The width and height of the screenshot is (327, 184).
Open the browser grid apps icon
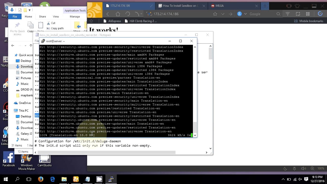click(308, 14)
